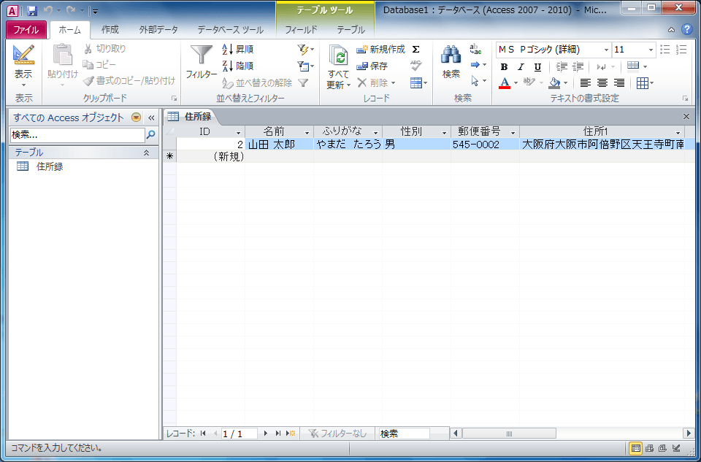
Task: Switch to Design view in status bar
Action: (676, 448)
